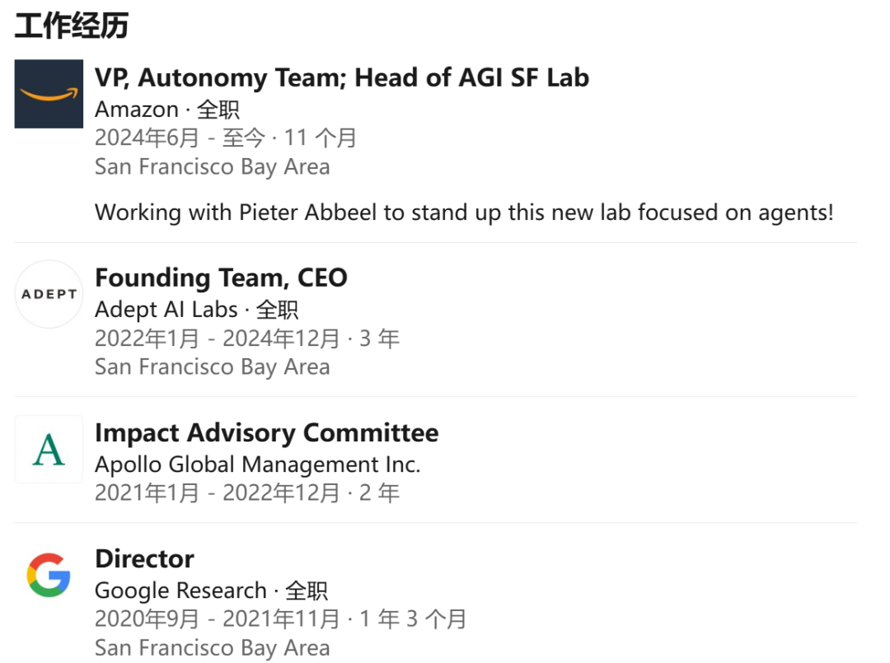
Task: Open the VP, Autonomy Team position title
Action: [x=342, y=77]
